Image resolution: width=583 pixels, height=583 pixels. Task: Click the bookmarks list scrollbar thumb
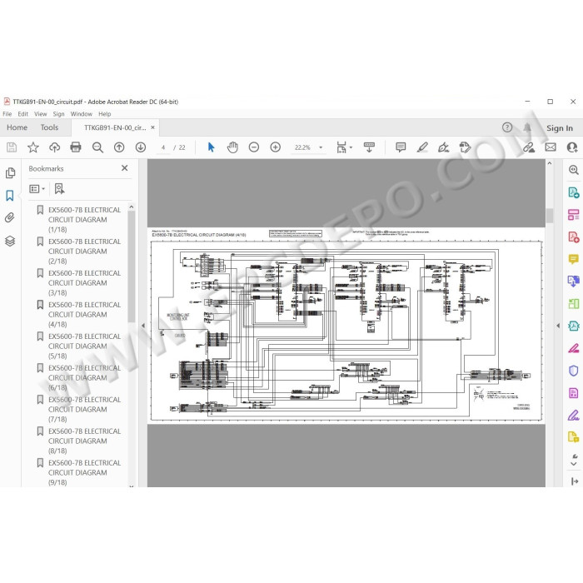point(132,267)
